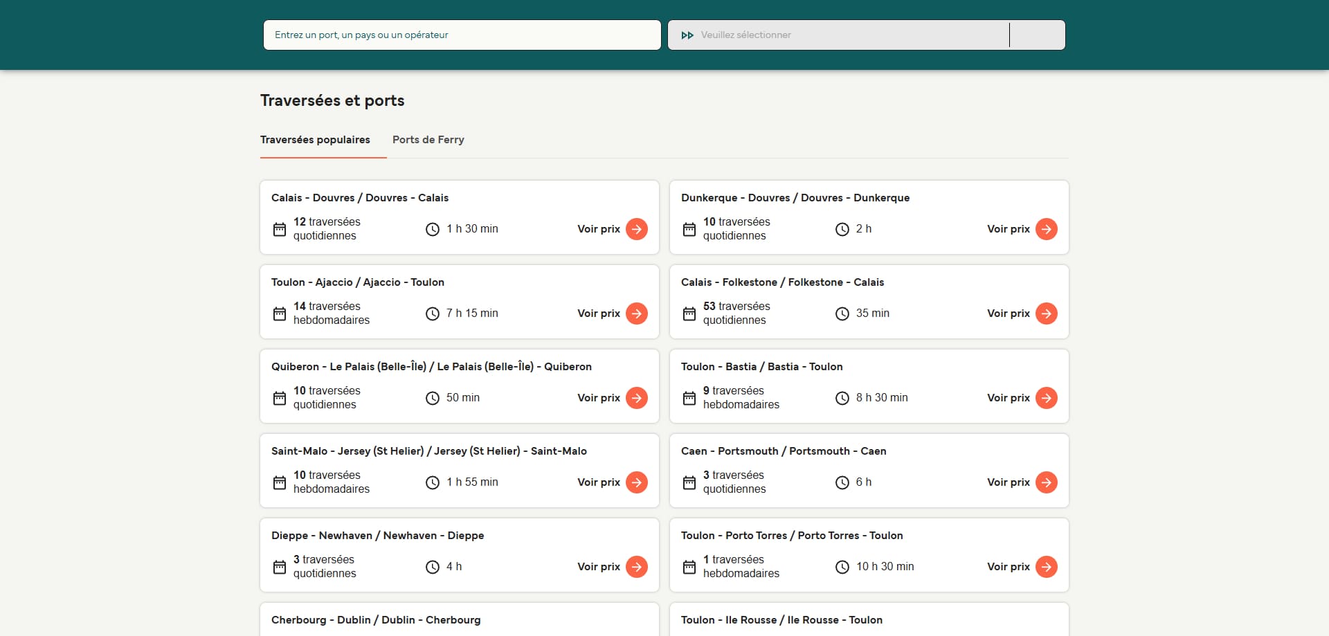Click Voir prix for Quiberon - Le Palais
The height and width of the screenshot is (636, 1329).
coord(599,398)
